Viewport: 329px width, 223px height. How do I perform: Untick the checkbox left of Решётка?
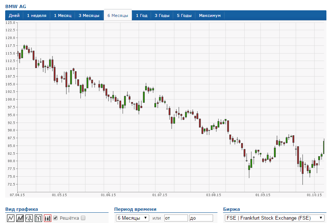pyautogui.click(x=55, y=218)
